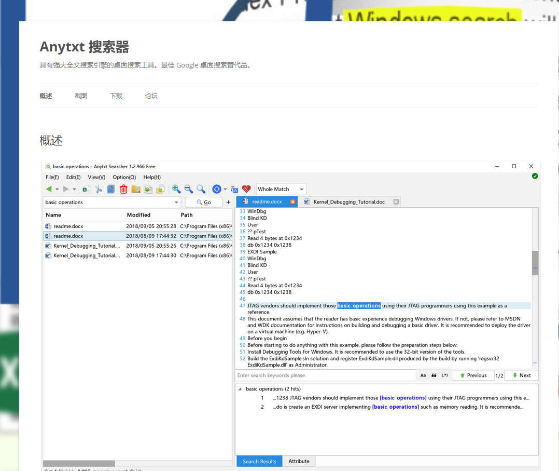559x471 pixels.
Task: Click highlighted 'basic operations' on line 47
Action: 359,306
